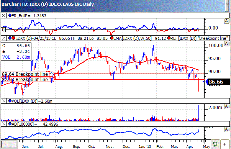This screenshot has width=231, height=149.
Task: Click the Sep. date label on time axis
Action: (76, 146)
